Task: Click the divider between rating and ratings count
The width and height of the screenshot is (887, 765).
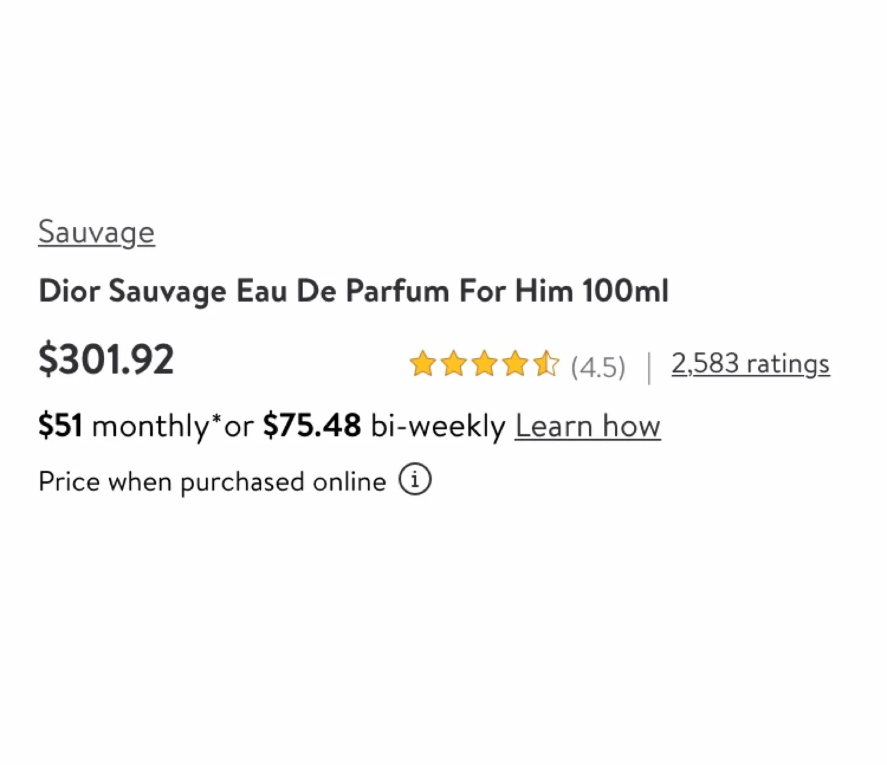Action: coord(649,364)
